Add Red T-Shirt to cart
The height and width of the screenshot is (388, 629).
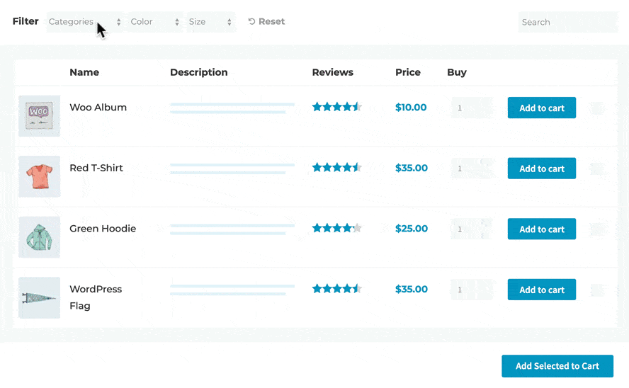pos(542,169)
